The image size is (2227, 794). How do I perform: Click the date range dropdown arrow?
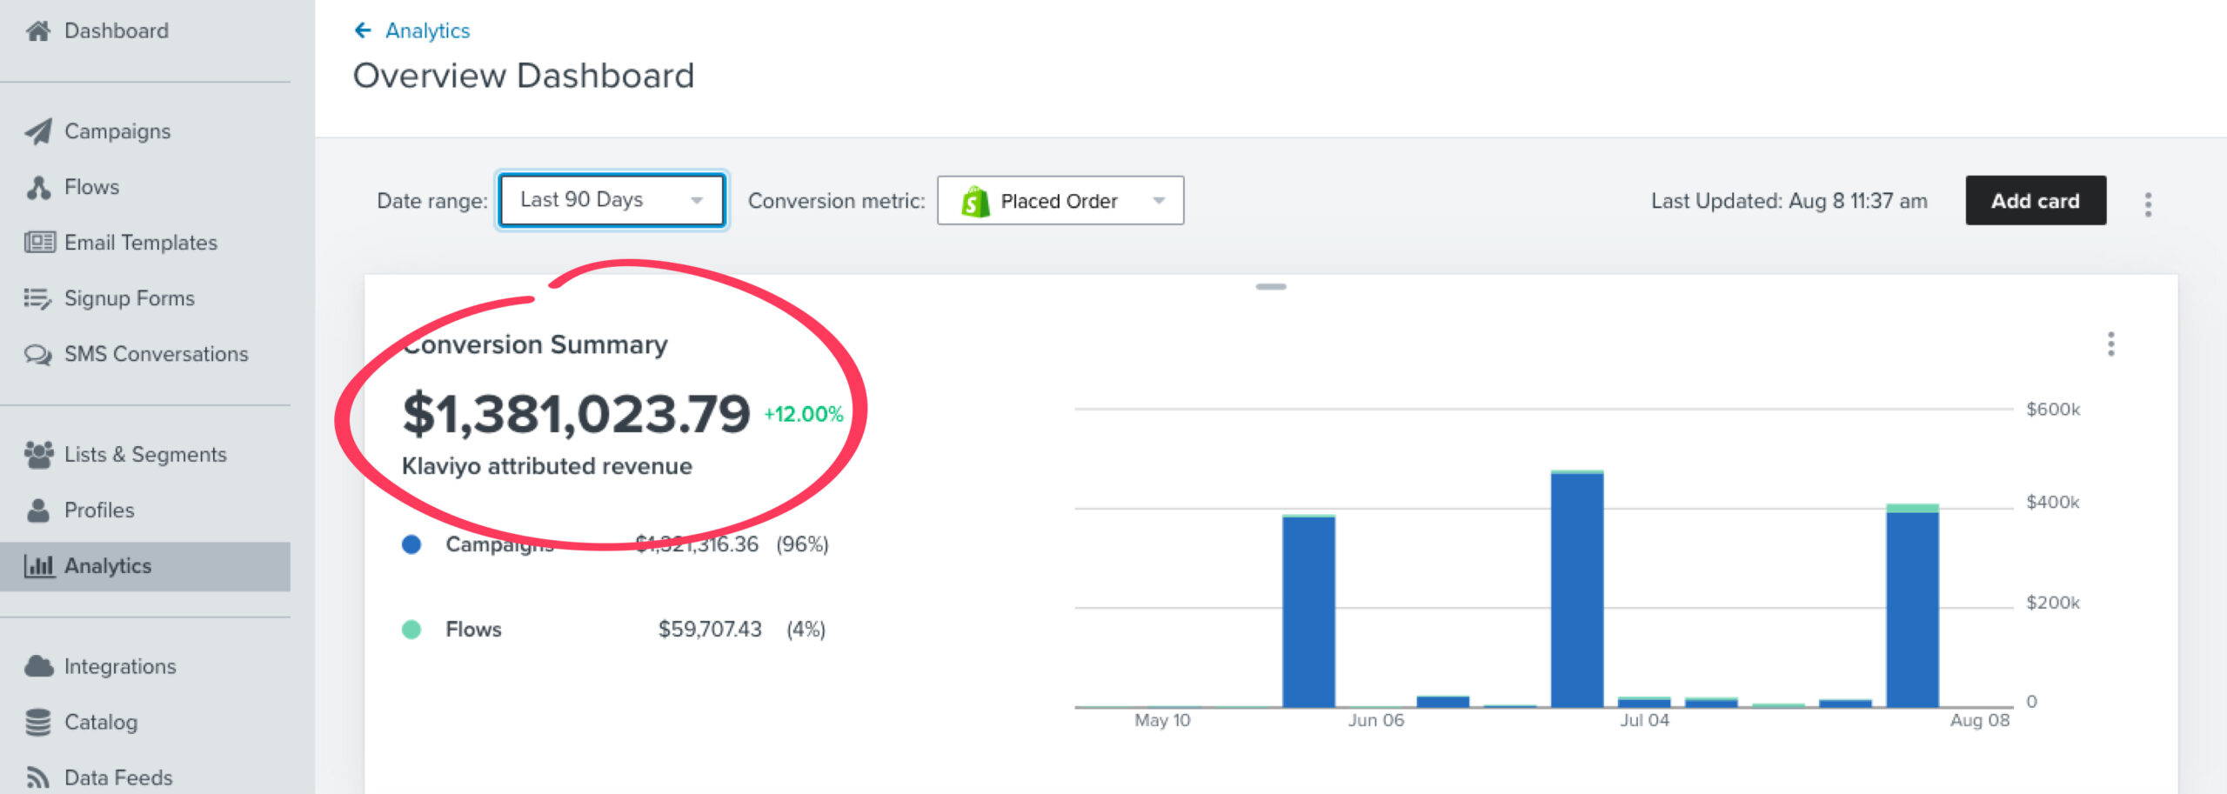[x=696, y=201]
